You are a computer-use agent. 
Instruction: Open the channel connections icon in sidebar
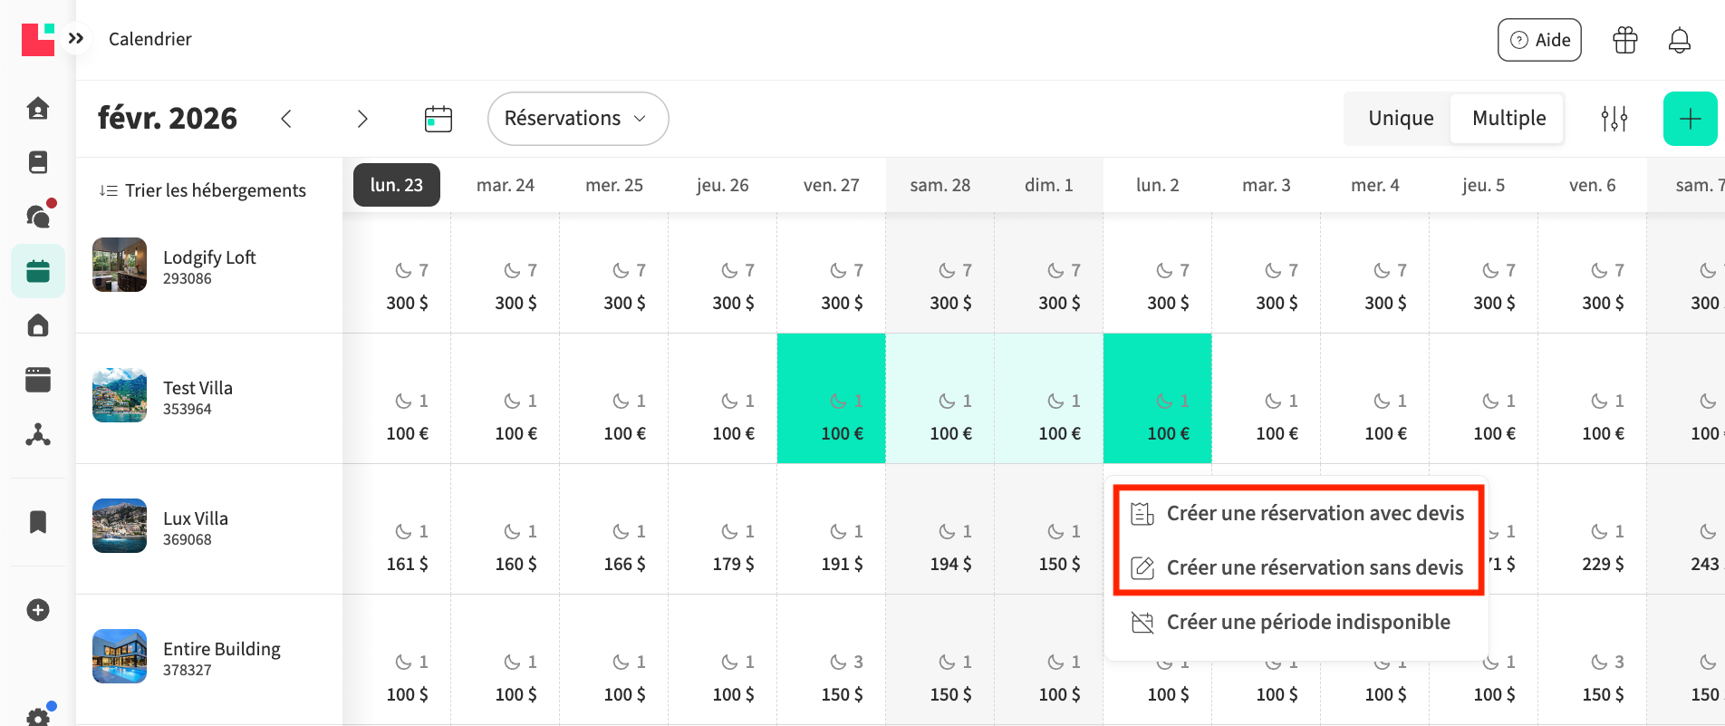click(x=38, y=435)
